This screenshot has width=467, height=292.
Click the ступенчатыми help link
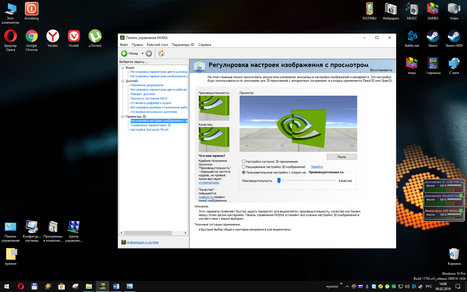coord(209,183)
